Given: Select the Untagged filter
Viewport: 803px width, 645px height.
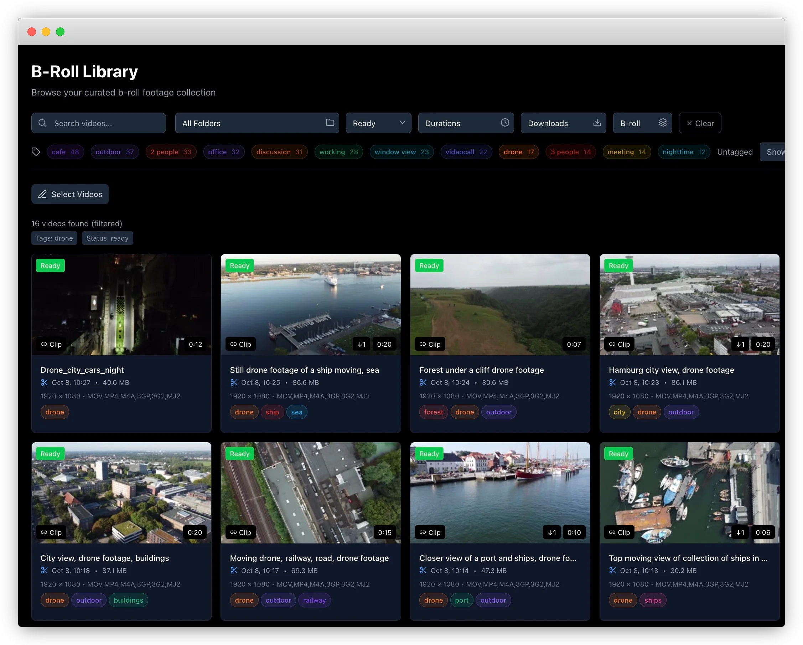Looking at the screenshot, I should point(735,152).
